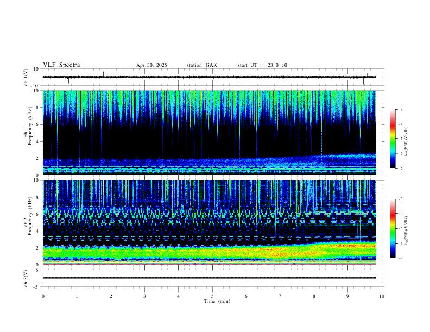Image resolution: width=430 pixels, height=332 pixels.
Task: Click the 'VLF Spectra' title text
Action: click(61, 65)
